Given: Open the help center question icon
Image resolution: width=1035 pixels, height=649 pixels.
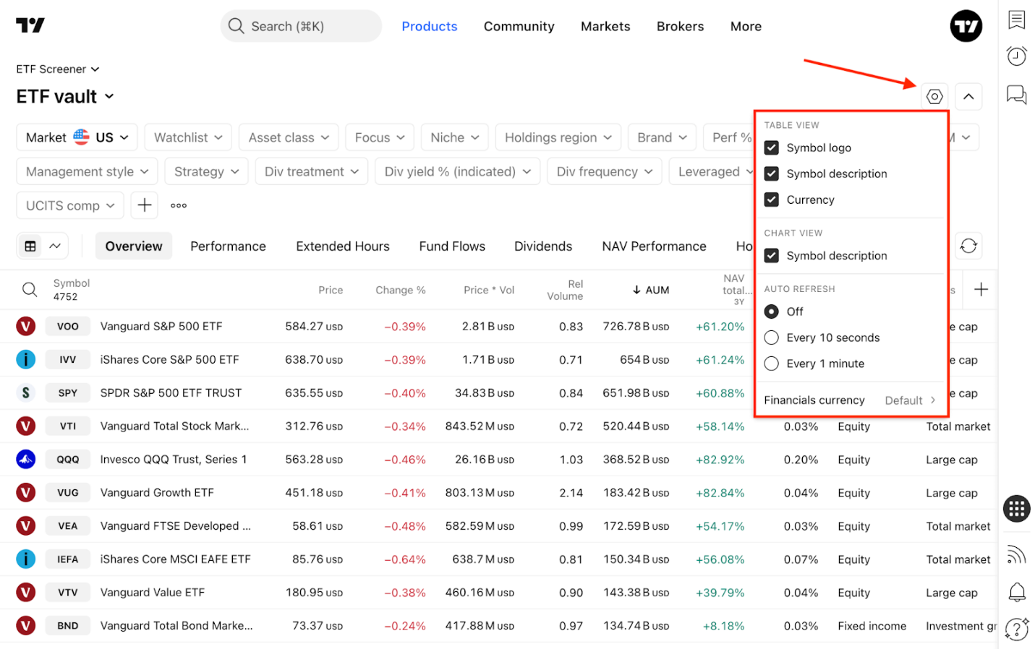Looking at the screenshot, I should point(1016,629).
